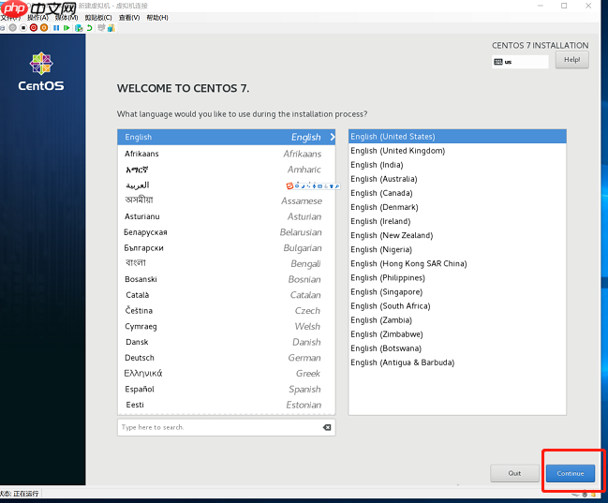Open the 操作(A) menu
608x503 pixels.
tap(37, 18)
